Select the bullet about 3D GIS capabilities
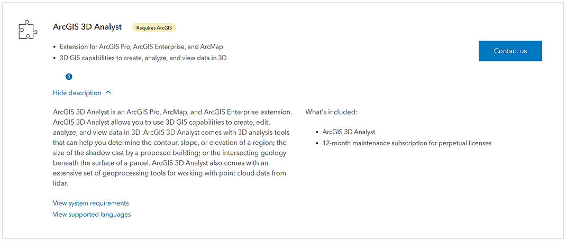 (x=143, y=58)
